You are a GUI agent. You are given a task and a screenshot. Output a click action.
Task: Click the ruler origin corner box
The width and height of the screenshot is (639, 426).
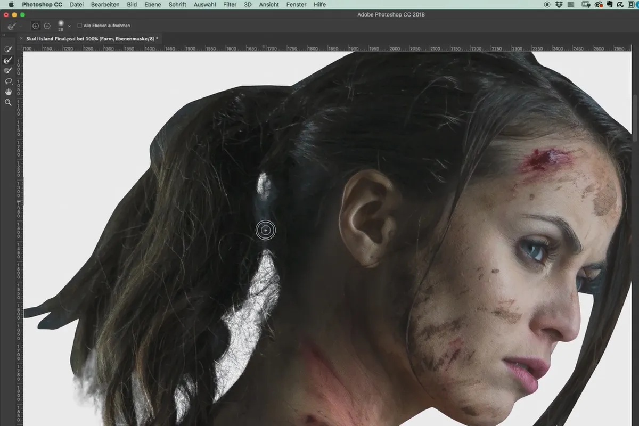click(x=20, y=48)
